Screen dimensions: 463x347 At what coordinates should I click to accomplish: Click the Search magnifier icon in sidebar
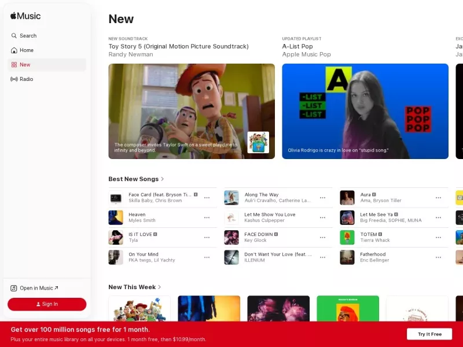14,36
